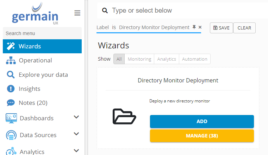The image size is (268, 155).
Task: Show only Monitoring wizards
Action: pos(139,59)
